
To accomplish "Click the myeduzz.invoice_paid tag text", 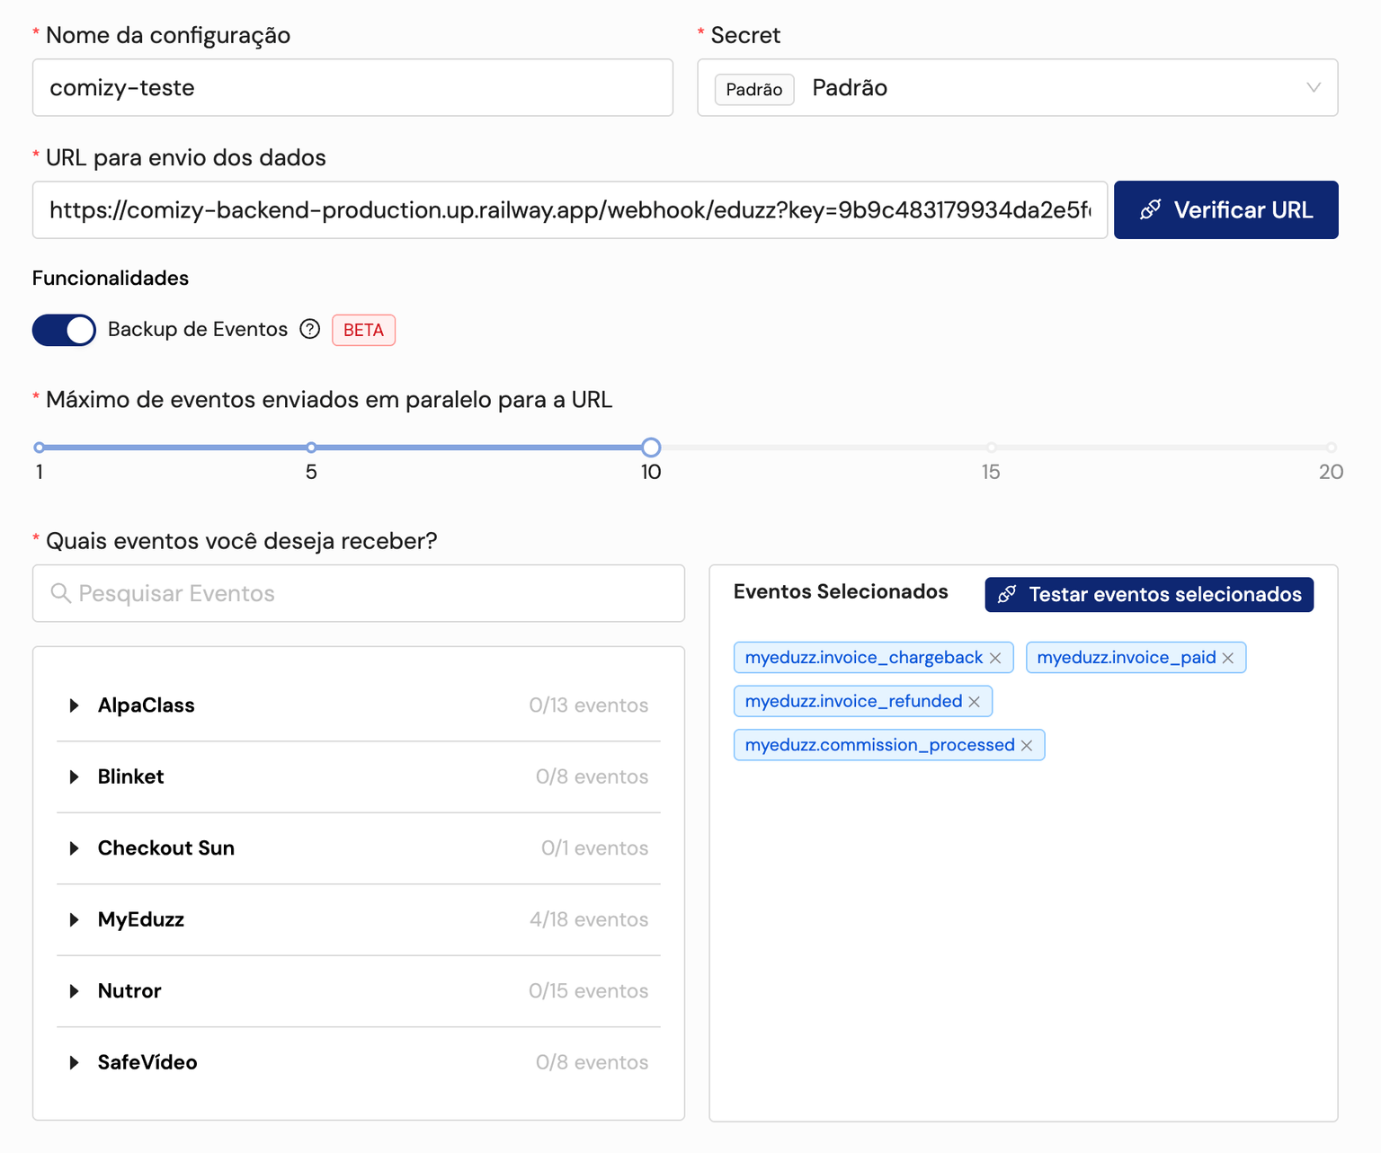I will coord(1127,658).
